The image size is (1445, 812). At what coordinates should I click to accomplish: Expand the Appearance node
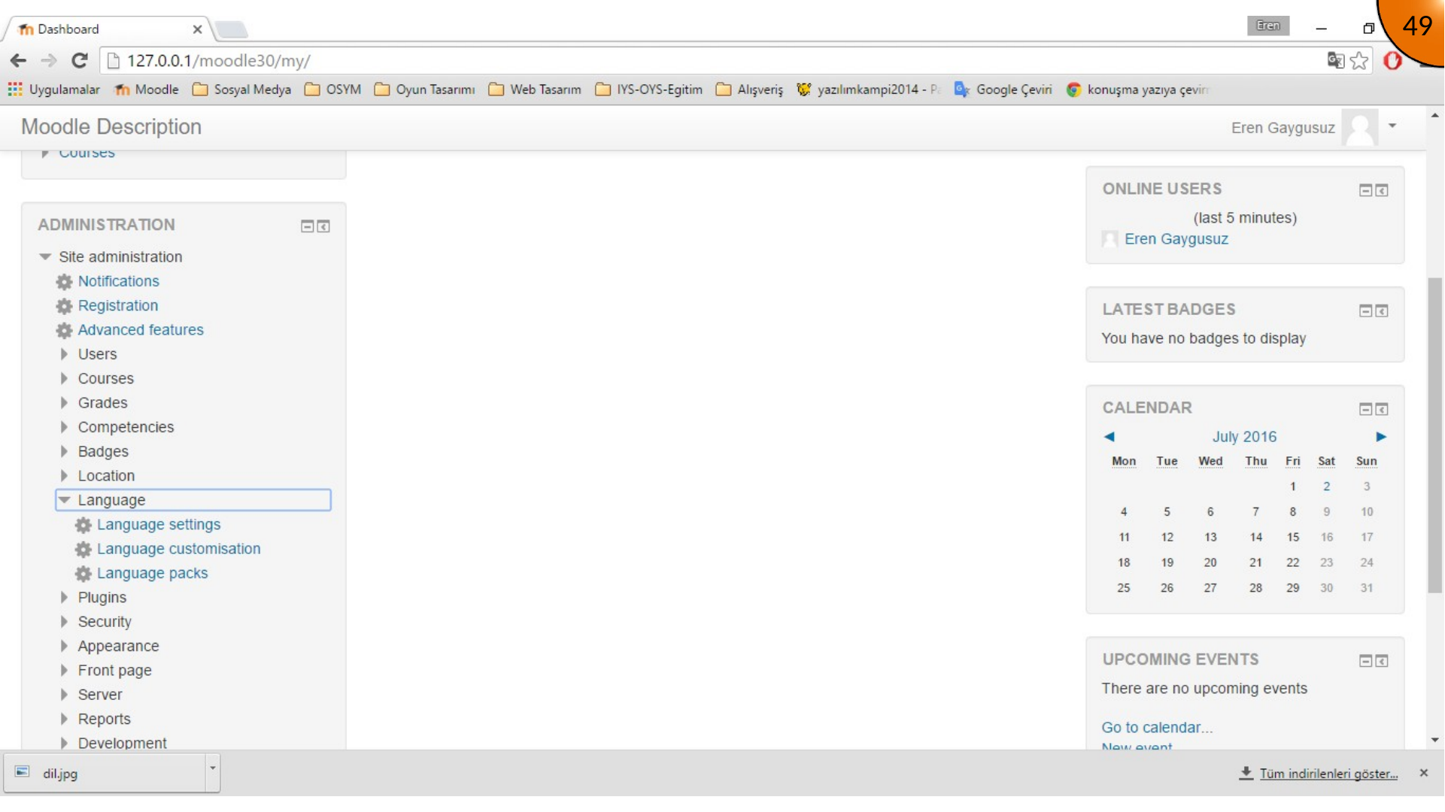64,647
